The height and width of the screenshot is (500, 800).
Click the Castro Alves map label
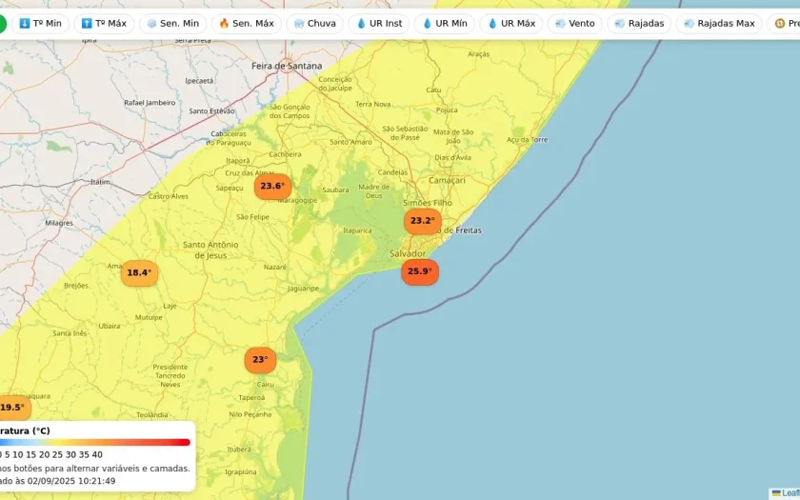click(x=169, y=196)
